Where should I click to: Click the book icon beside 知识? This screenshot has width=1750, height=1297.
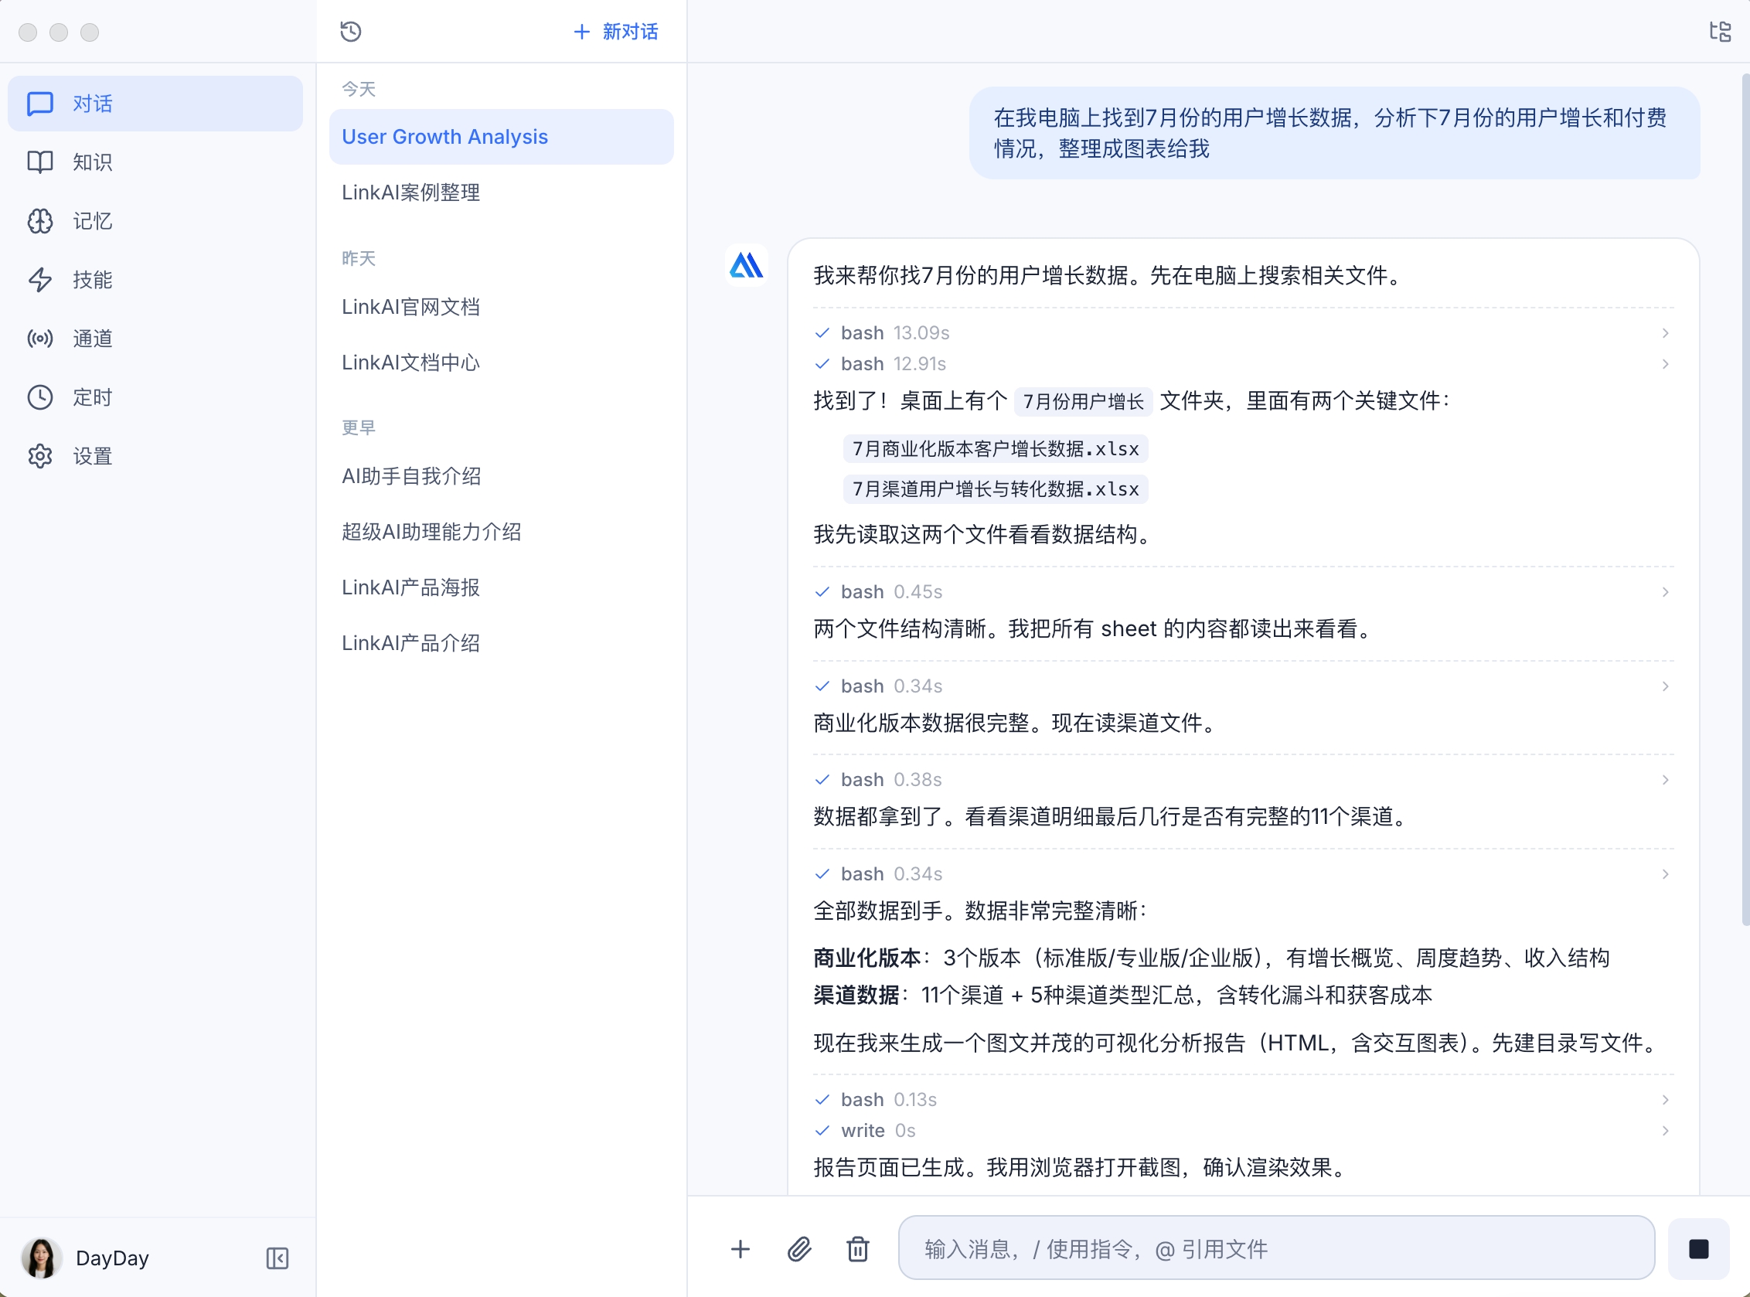click(40, 162)
